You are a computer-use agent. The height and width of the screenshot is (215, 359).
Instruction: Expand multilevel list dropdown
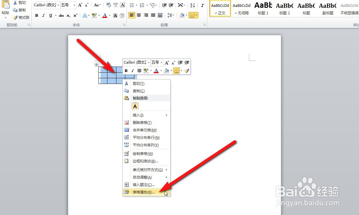156,5
